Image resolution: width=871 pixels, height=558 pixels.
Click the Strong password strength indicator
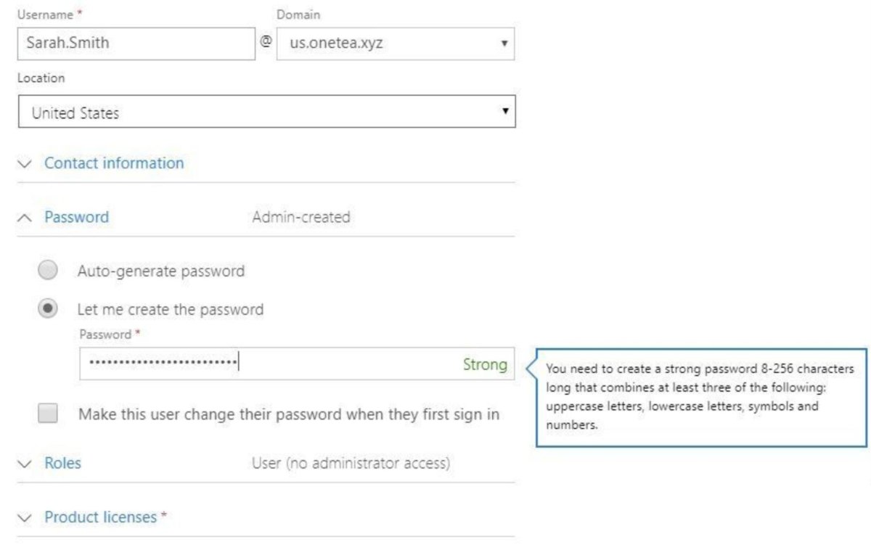click(x=485, y=364)
